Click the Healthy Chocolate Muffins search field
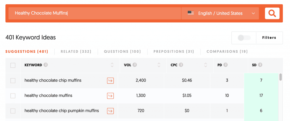 tap(95, 13)
